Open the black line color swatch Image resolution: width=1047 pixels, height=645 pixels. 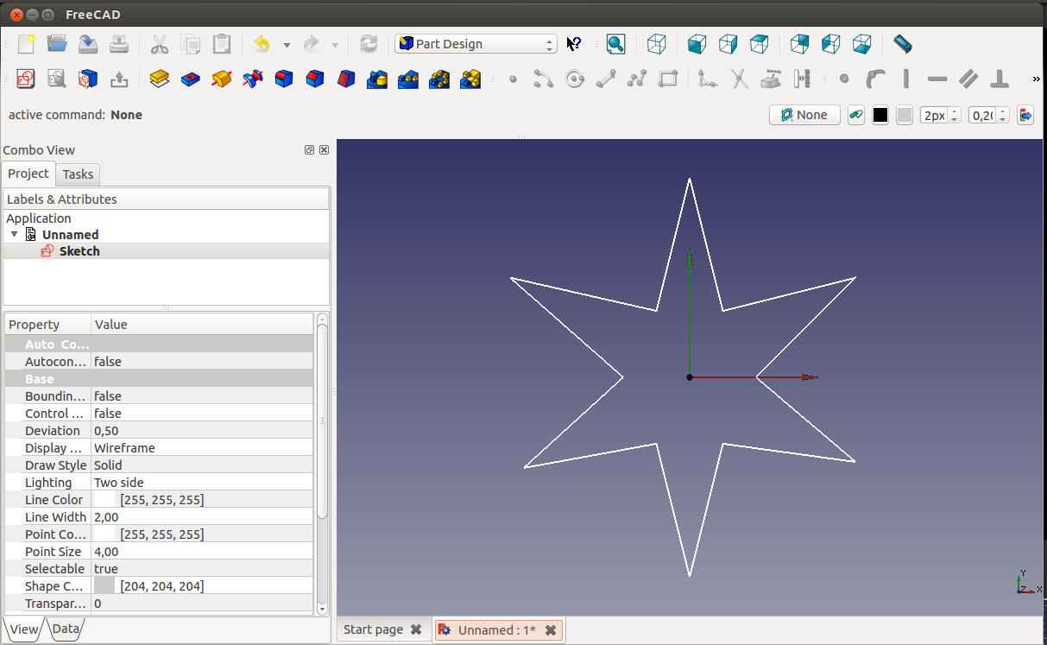pyautogui.click(x=880, y=115)
